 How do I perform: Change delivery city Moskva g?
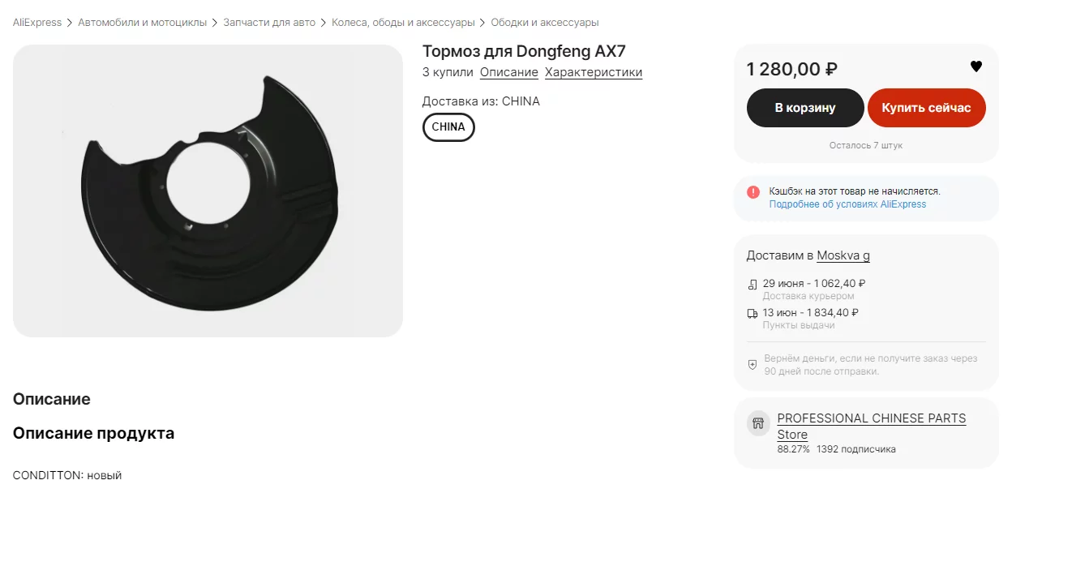click(x=843, y=255)
